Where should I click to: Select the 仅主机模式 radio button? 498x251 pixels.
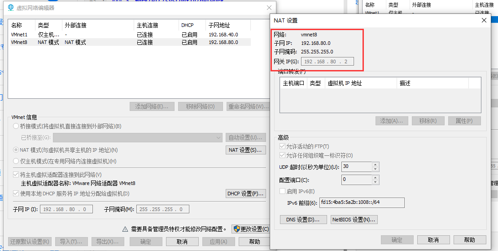(x=17, y=161)
